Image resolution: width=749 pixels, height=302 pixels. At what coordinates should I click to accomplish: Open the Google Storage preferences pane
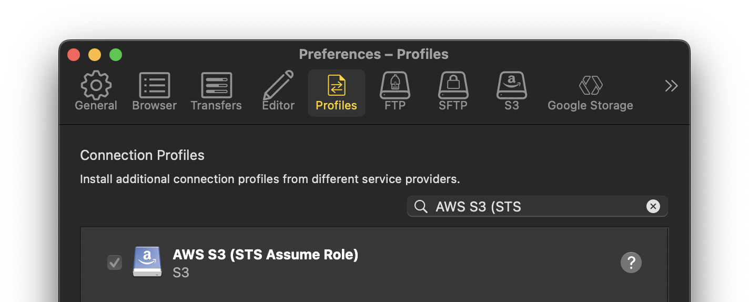(x=590, y=93)
